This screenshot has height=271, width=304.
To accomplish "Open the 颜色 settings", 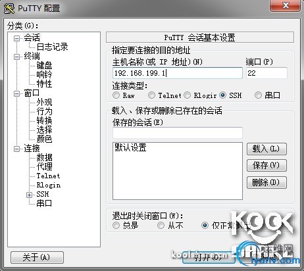I will point(44,139).
